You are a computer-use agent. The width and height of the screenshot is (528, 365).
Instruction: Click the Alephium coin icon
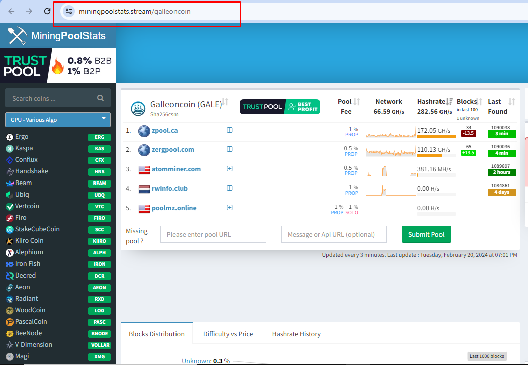10,252
